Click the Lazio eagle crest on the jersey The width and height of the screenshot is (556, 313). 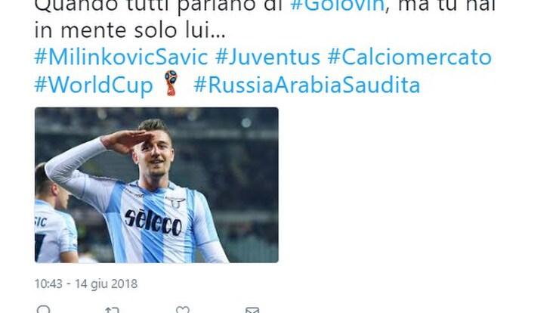click(176, 203)
